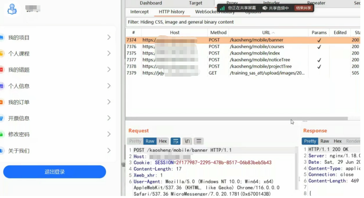The width and height of the screenshot is (364, 198).
Task: Switch to the Intercept sub-tab
Action: pyautogui.click(x=139, y=12)
